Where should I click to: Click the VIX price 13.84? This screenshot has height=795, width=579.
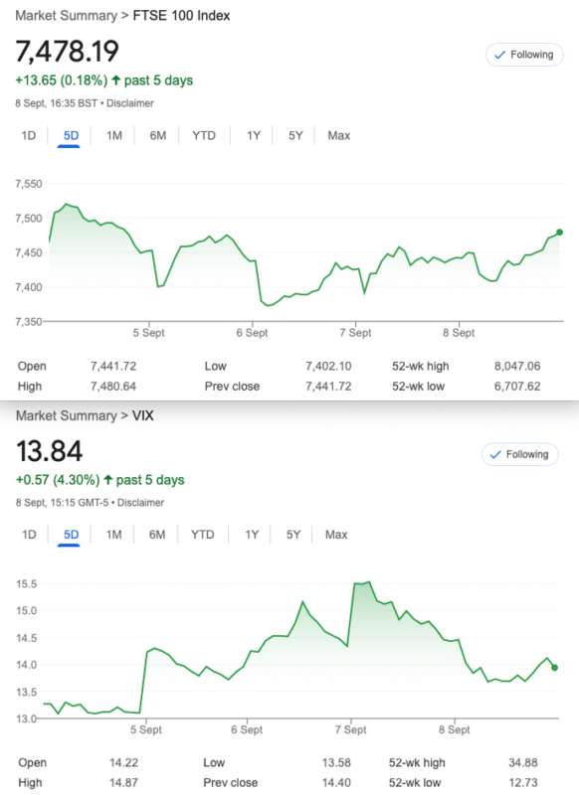pyautogui.click(x=49, y=451)
